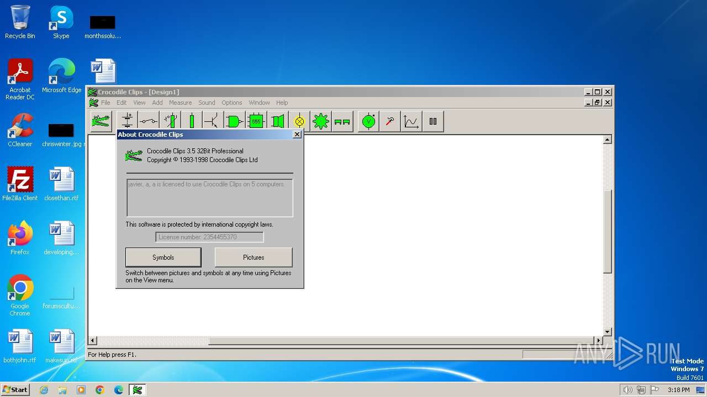Open the mechanical gear components toolbar

(x=321, y=121)
